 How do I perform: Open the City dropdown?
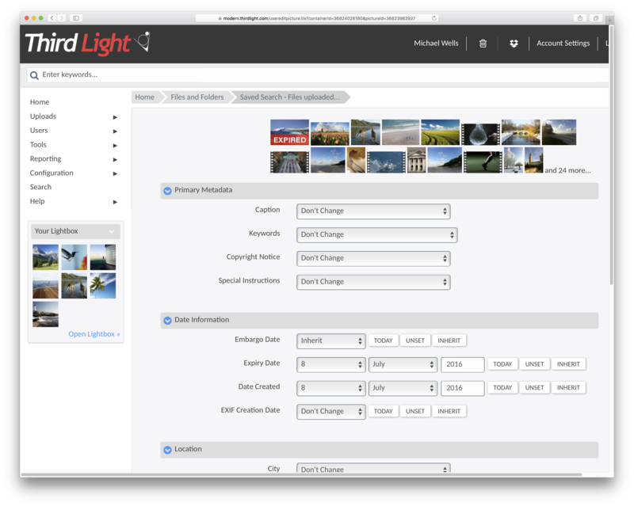click(373, 468)
